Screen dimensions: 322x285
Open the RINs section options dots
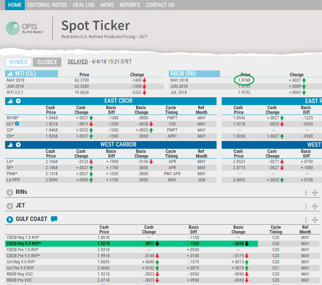(306, 193)
